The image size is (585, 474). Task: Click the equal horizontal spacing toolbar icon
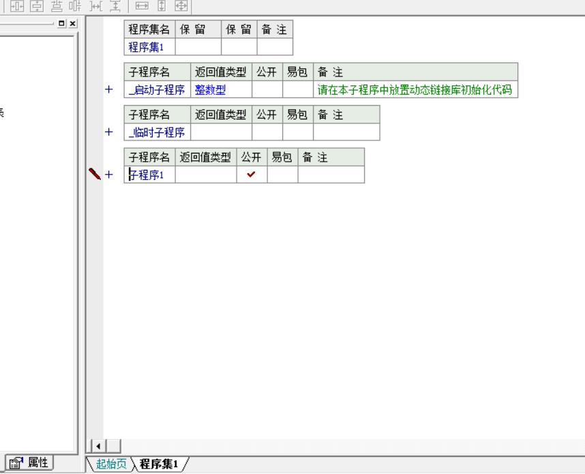point(96,5)
